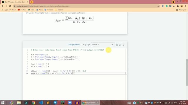188x105 pixels.
Task: Click the browser forward arrow
Action: point(6,6)
